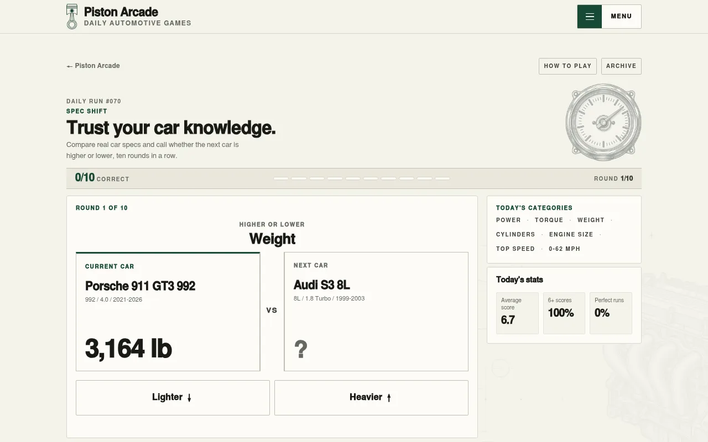Click the Audi S3 8L title
The height and width of the screenshot is (442, 708).
[x=322, y=285]
